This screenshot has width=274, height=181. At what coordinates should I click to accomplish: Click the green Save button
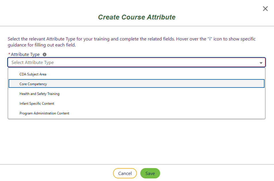[150, 173]
